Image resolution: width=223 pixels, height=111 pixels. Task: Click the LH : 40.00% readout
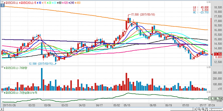201,7
